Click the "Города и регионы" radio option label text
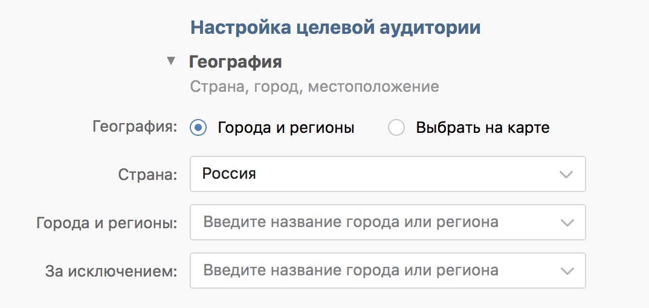 [286, 128]
